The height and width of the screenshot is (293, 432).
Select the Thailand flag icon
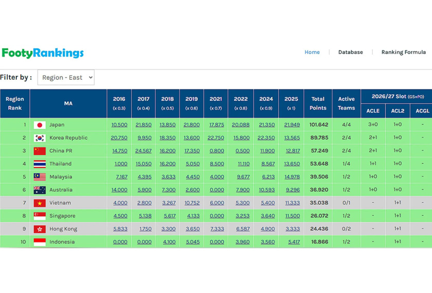[x=40, y=164]
